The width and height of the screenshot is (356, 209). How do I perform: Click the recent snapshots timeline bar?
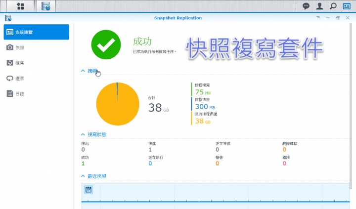point(216,201)
